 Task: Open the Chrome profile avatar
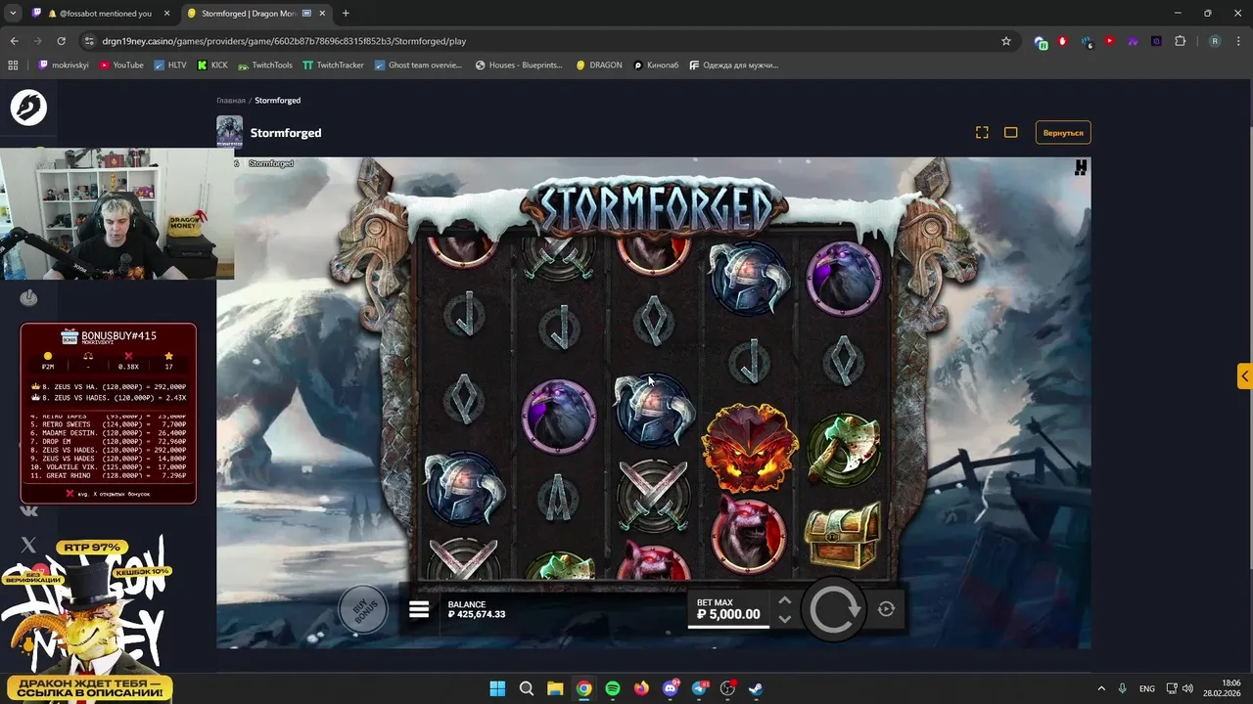tap(1215, 41)
